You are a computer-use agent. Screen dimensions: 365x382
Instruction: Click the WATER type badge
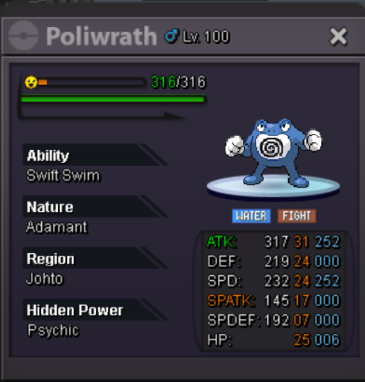251,216
